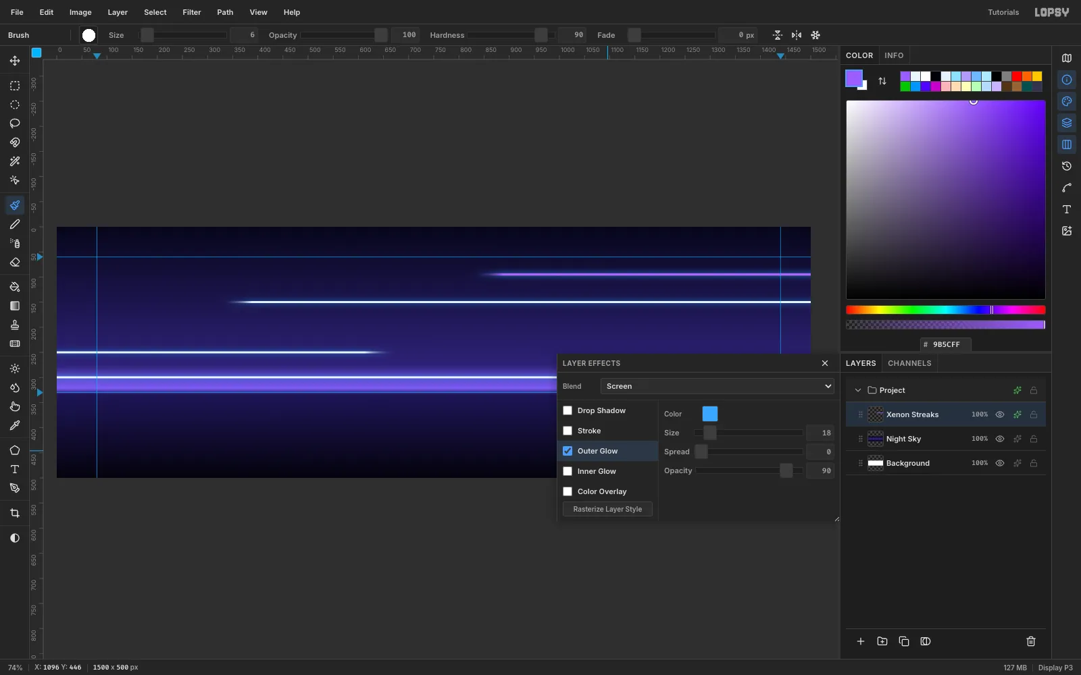Switch to the Info tab

point(894,55)
